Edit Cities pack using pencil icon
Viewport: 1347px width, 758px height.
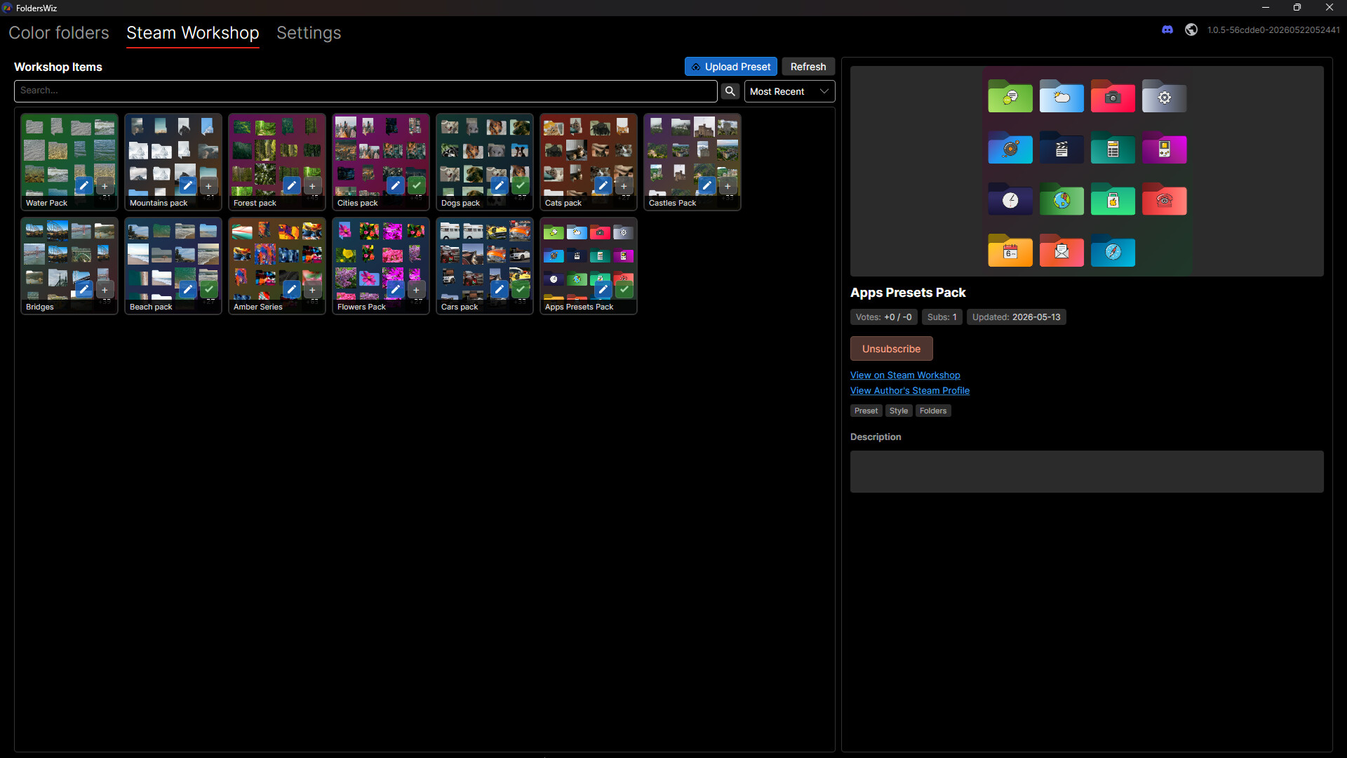395,186
